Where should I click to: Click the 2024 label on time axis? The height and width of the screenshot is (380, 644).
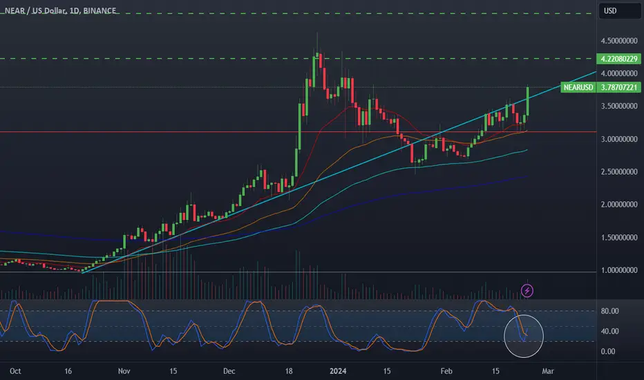[x=338, y=371]
